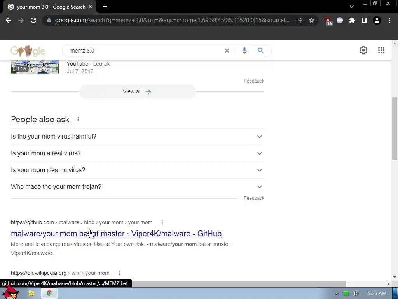Open a new tab with plus button
This screenshot has height=299, width=398.
click(x=105, y=7)
